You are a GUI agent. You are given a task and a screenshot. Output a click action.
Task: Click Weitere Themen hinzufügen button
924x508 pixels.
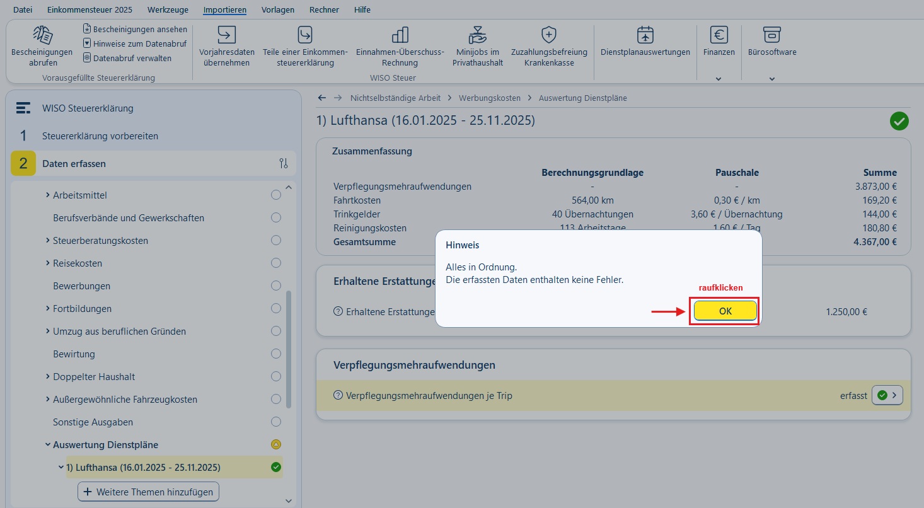pos(149,492)
